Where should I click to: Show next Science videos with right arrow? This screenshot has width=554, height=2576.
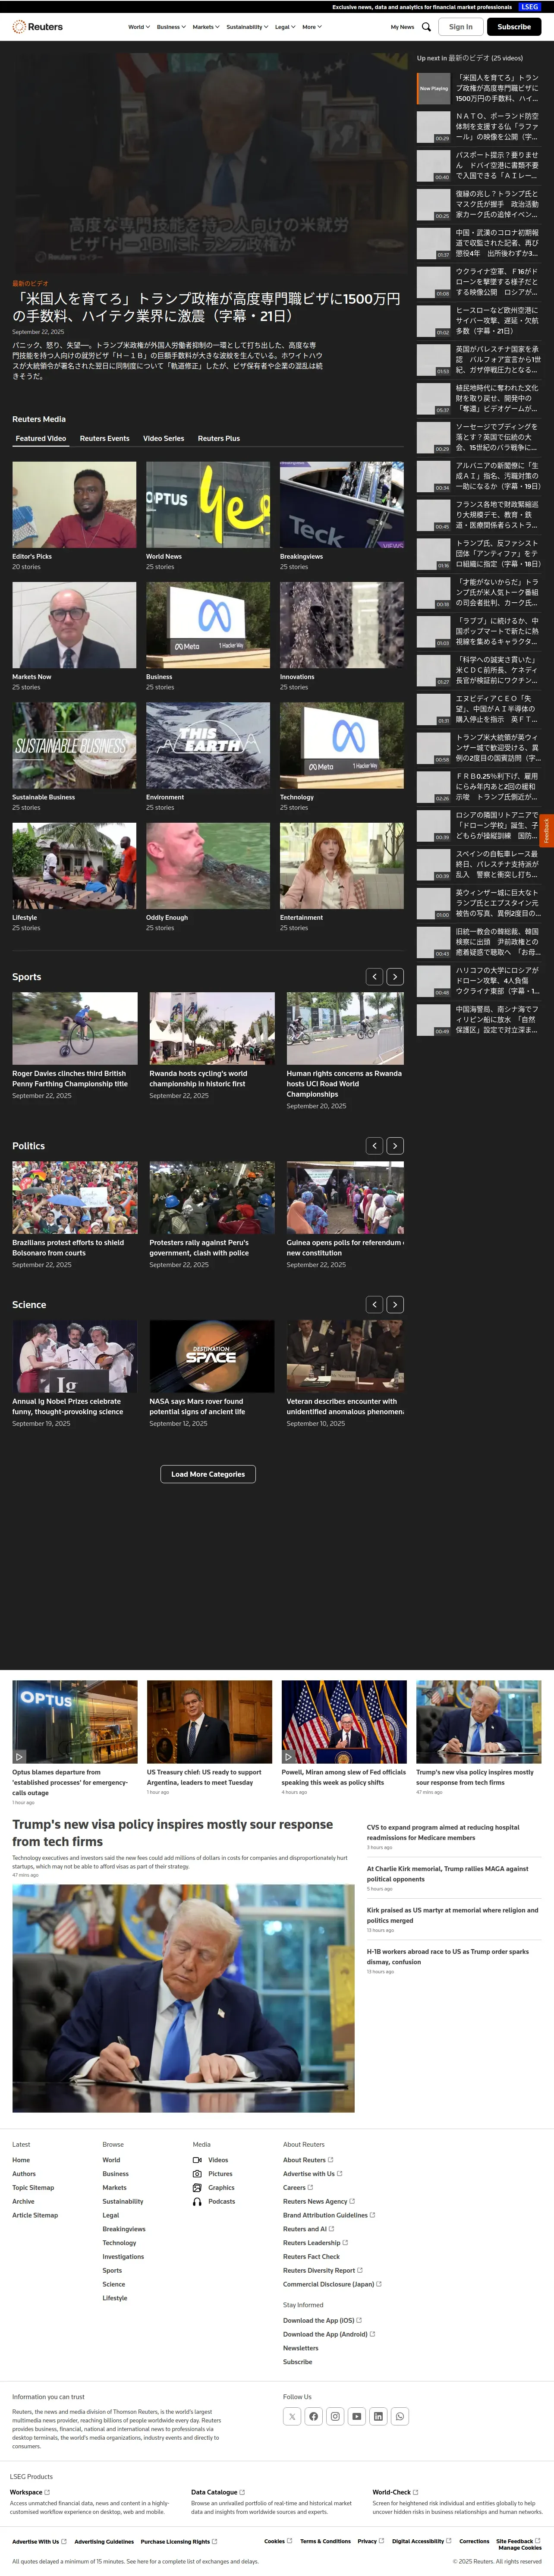click(x=395, y=1304)
